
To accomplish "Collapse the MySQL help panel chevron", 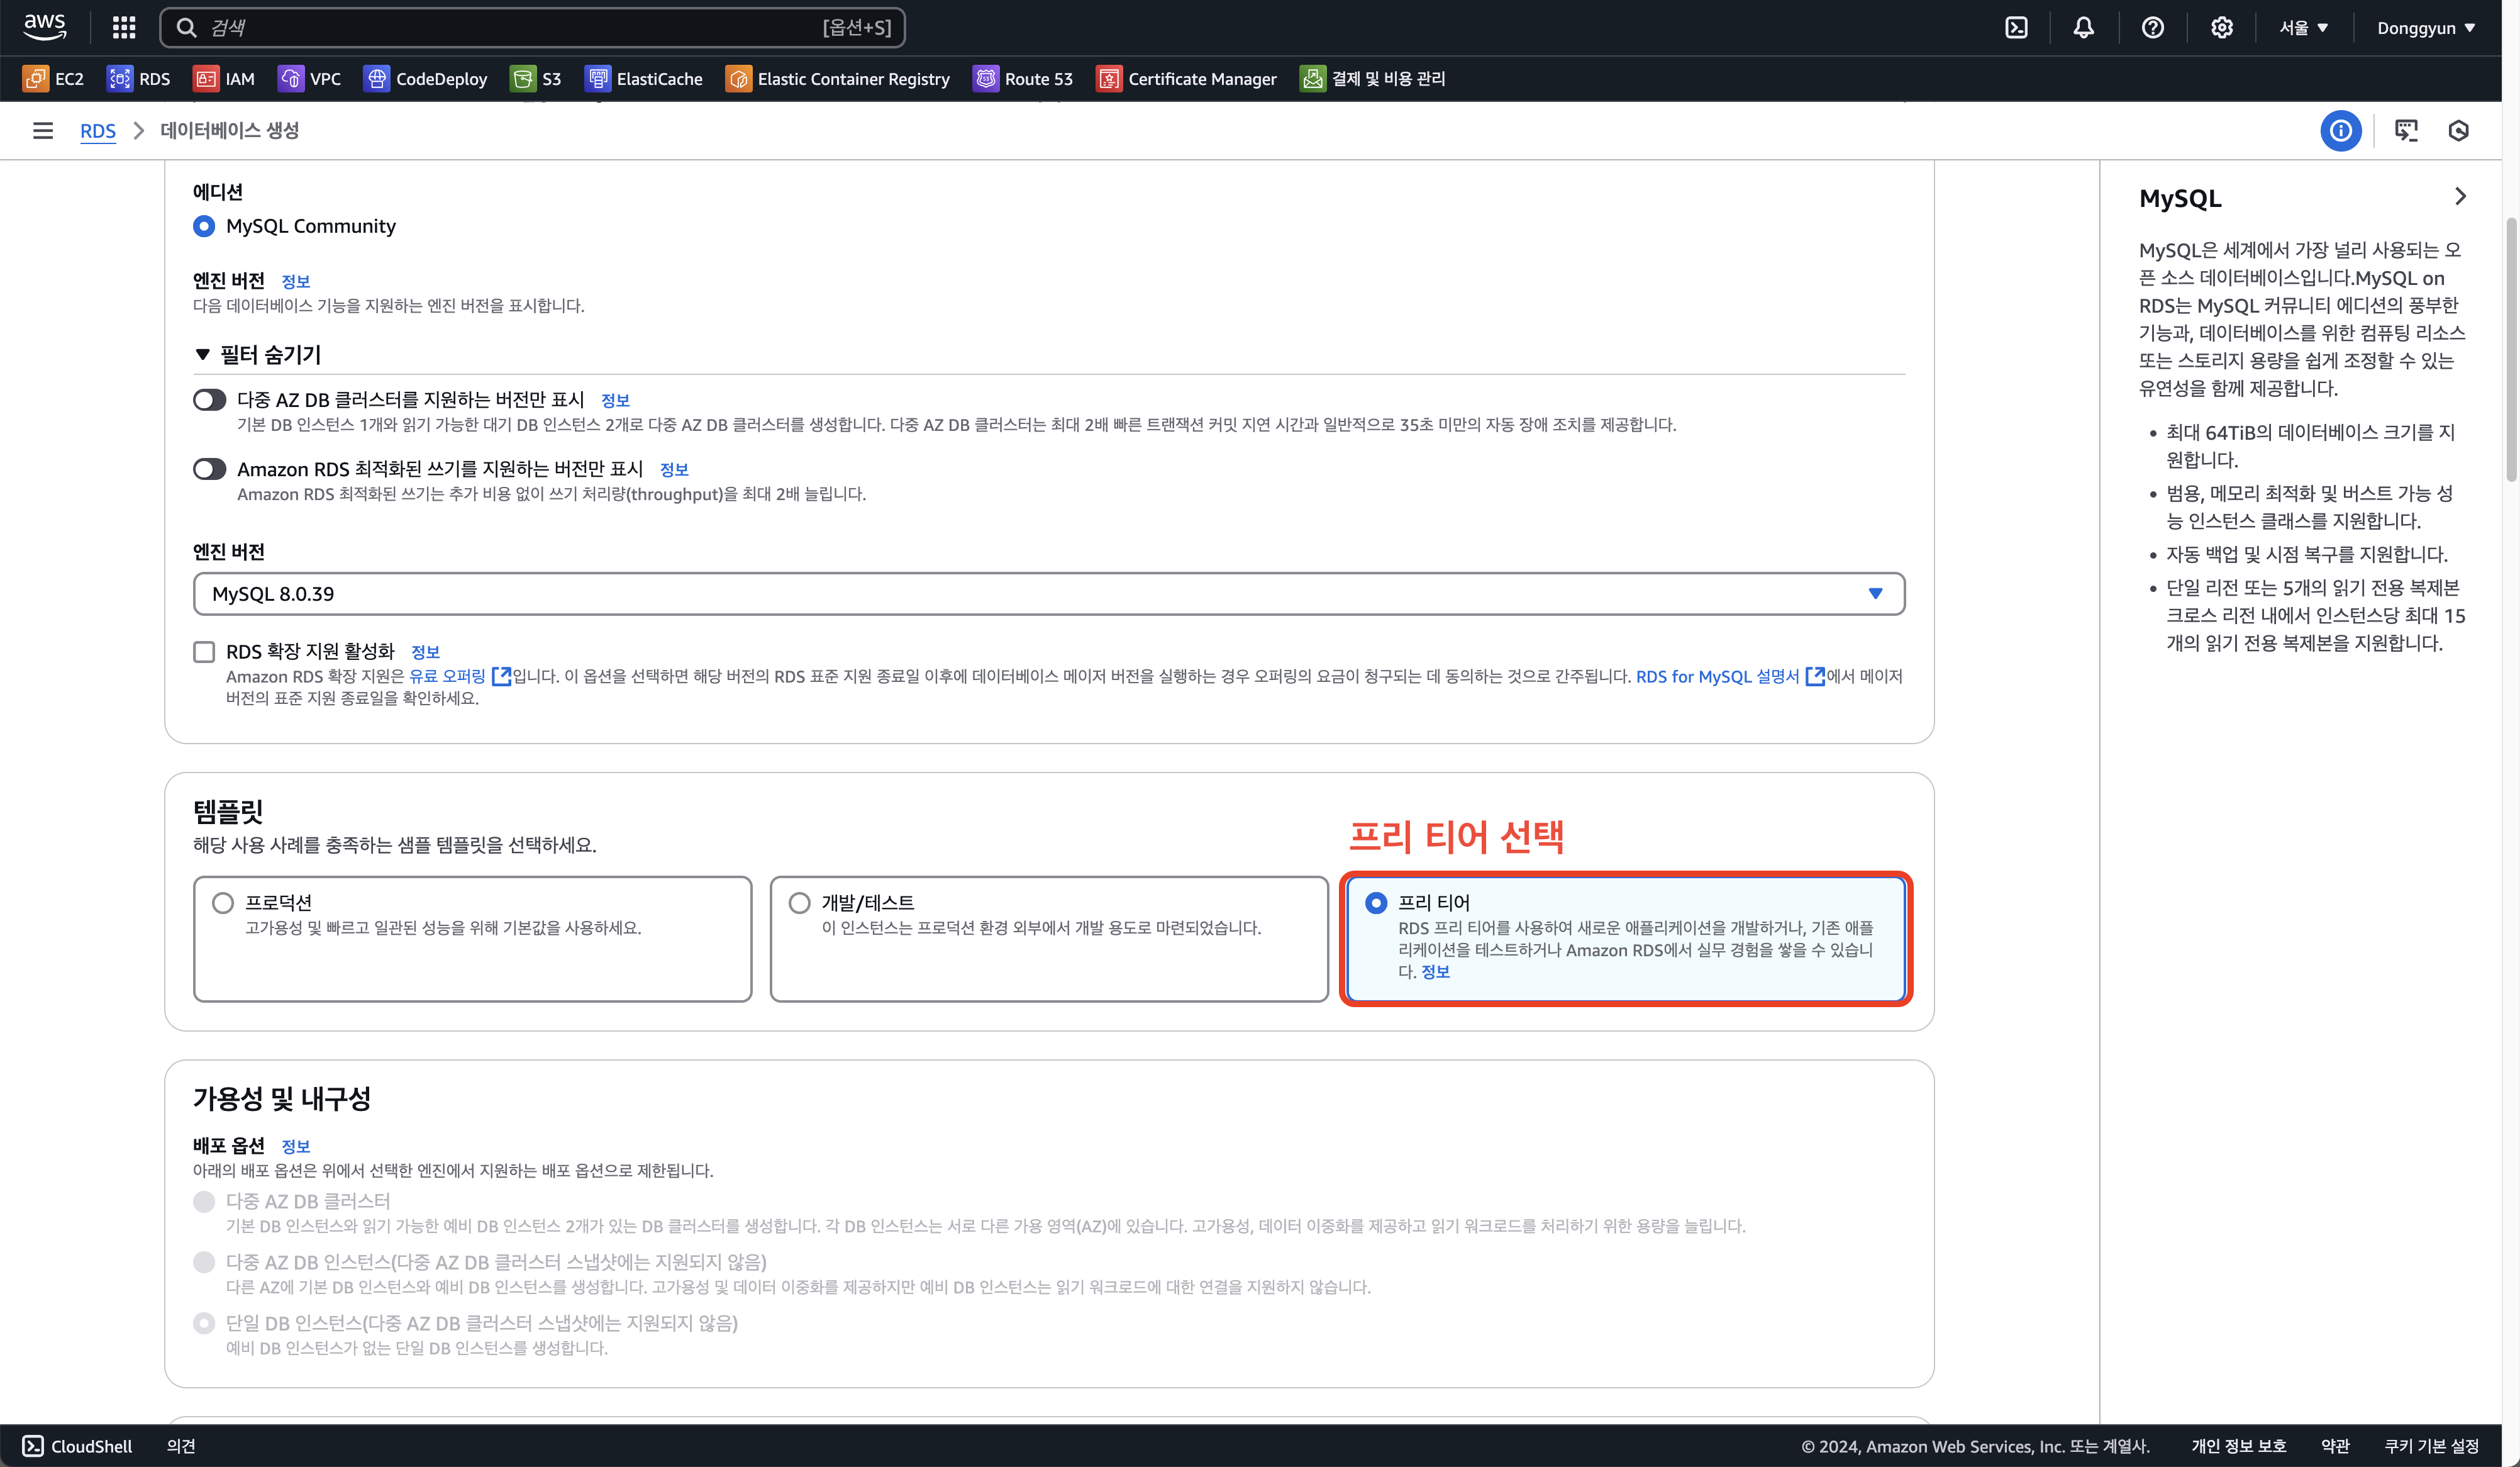I will pyautogui.click(x=2461, y=196).
